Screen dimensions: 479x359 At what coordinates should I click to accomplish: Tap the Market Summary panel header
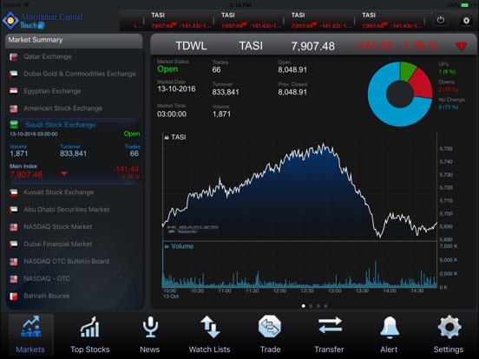pyautogui.click(x=74, y=40)
